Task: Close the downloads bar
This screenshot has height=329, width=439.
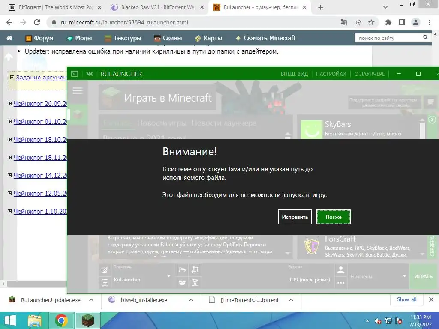Action: click(431, 299)
